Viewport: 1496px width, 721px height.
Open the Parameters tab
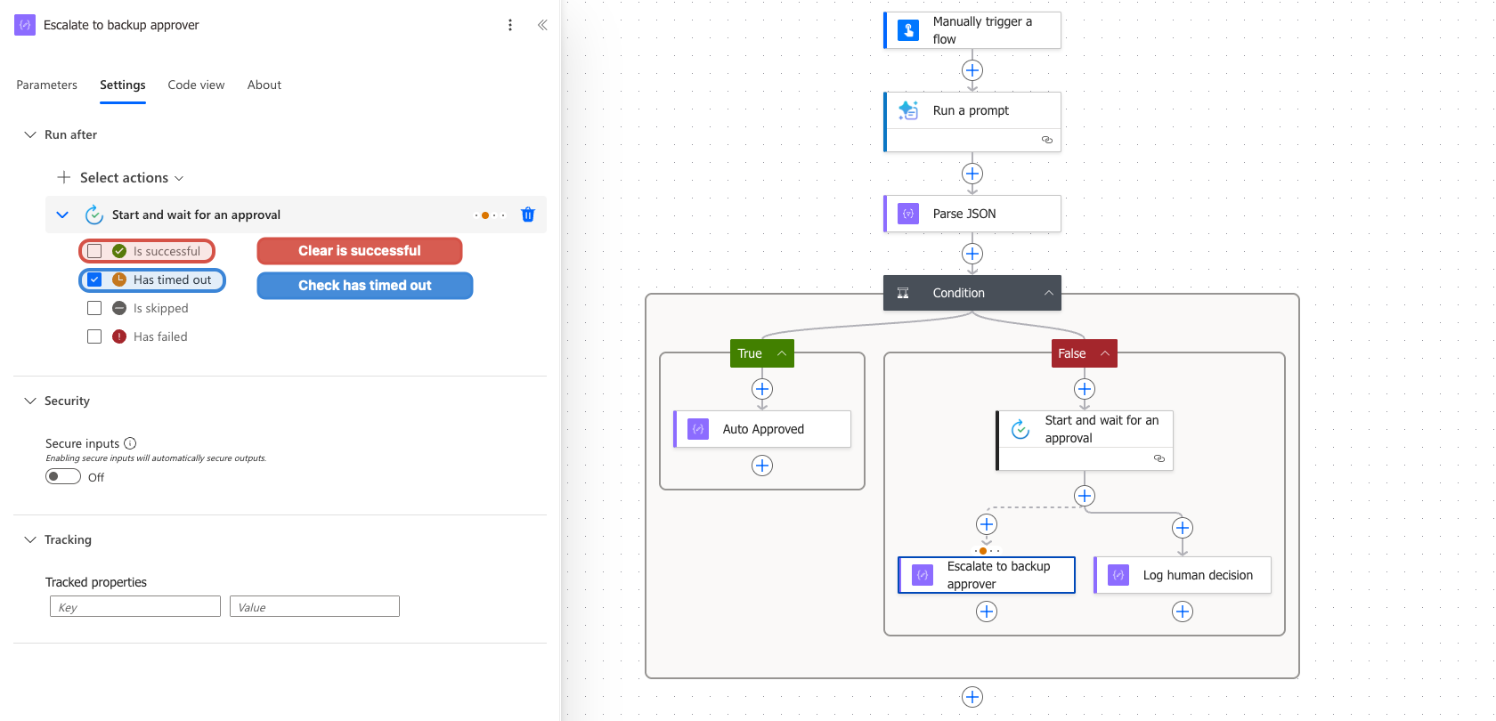(x=46, y=85)
